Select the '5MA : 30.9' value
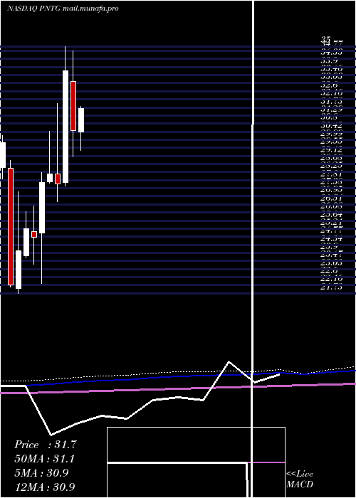The width and height of the screenshot is (356, 498). click(41, 473)
